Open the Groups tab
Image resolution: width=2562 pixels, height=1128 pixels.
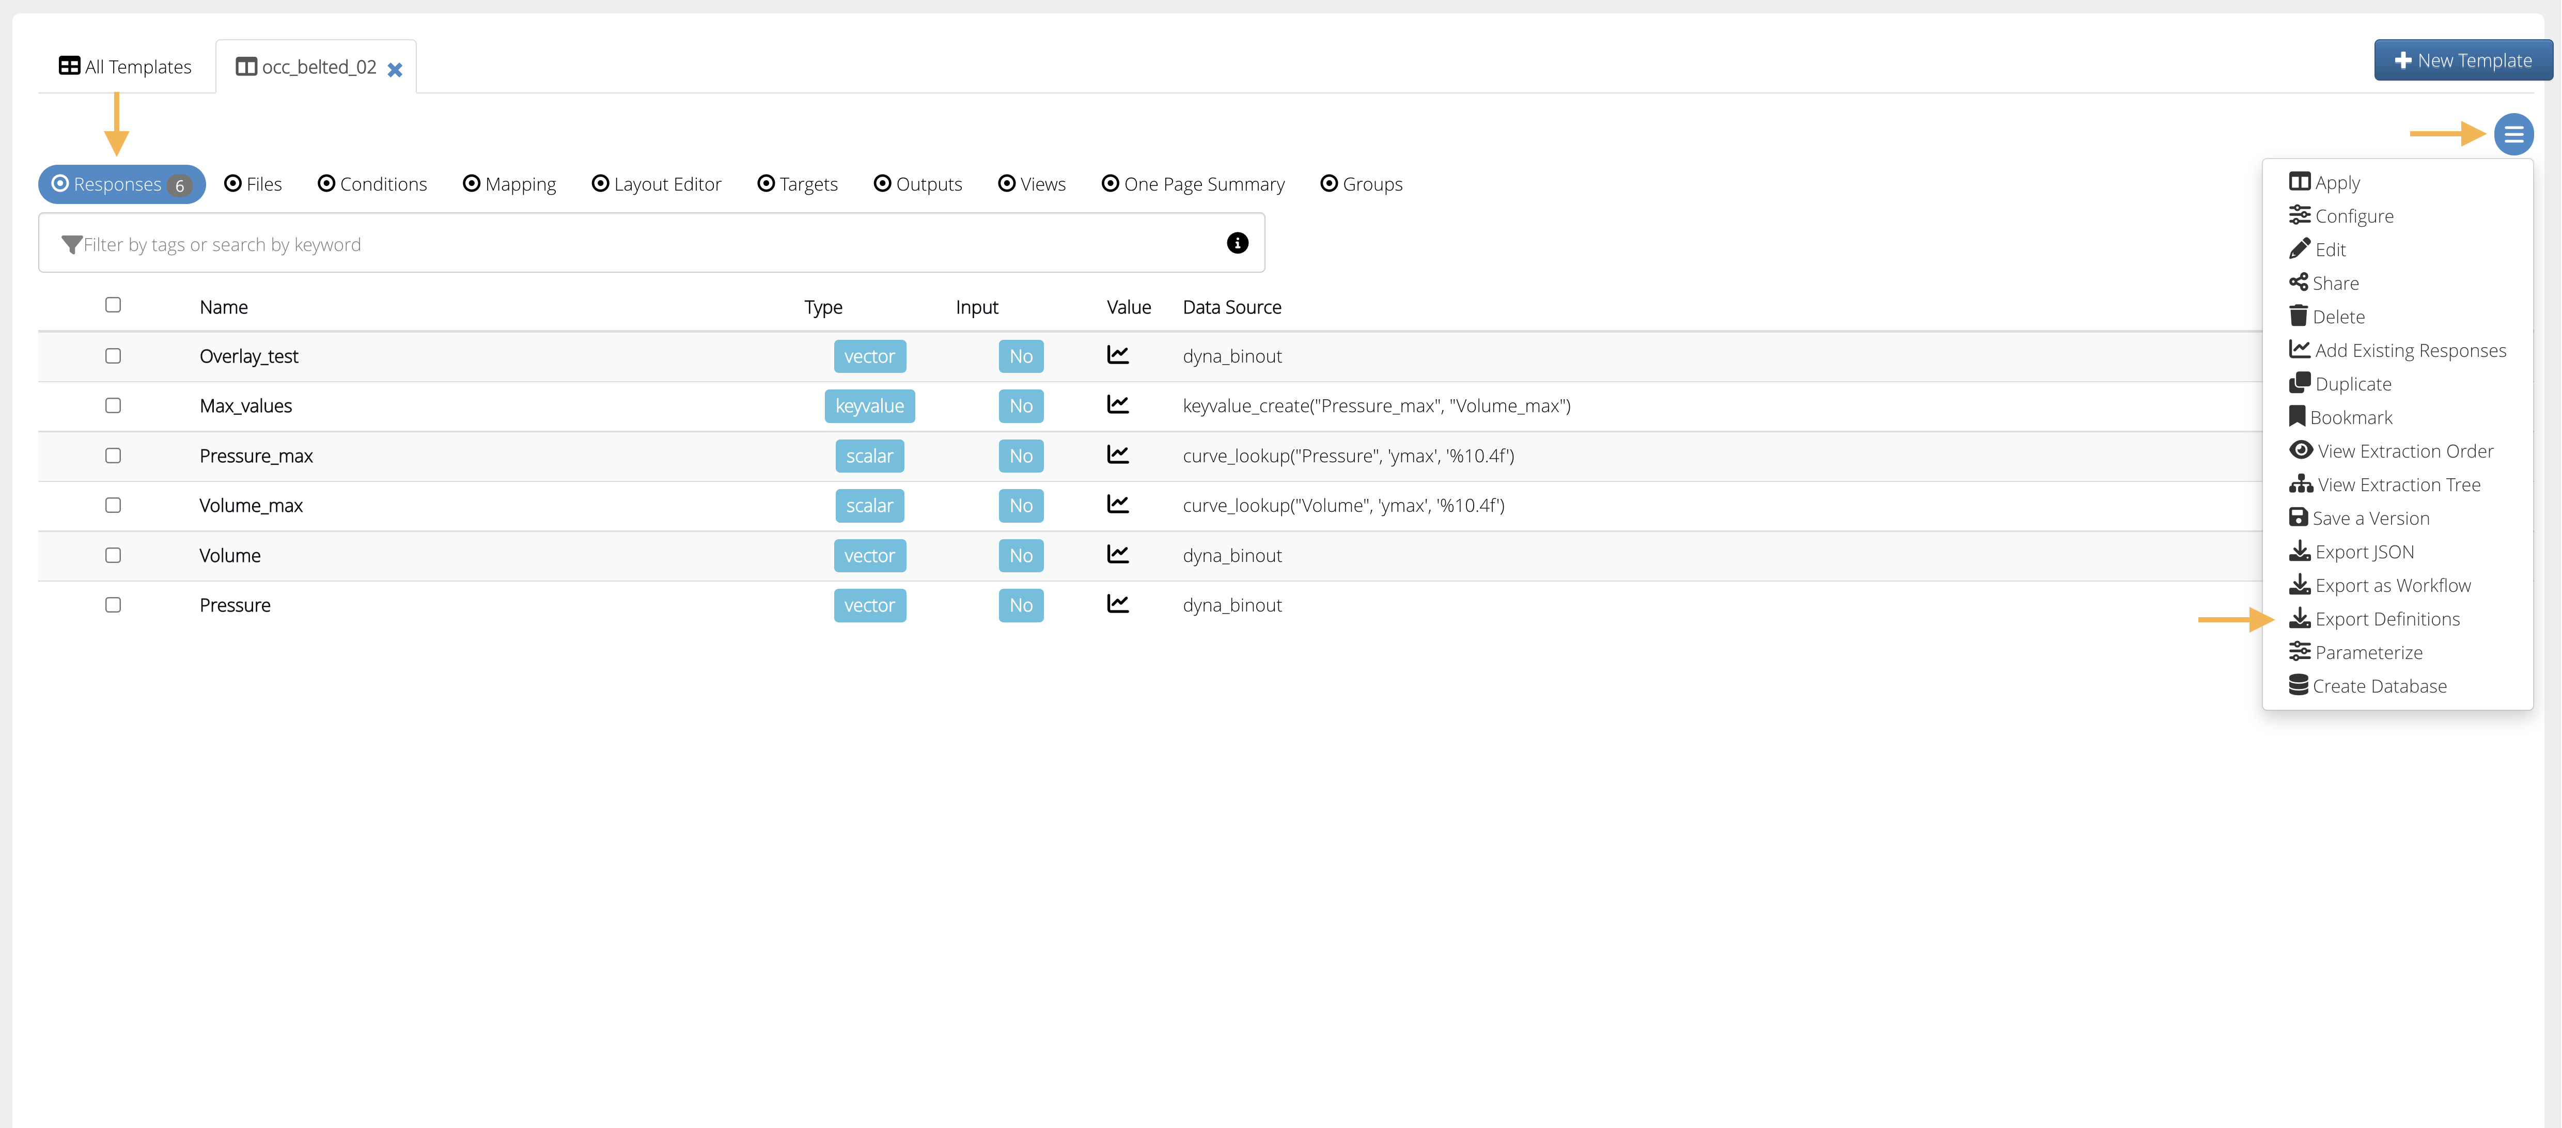click(x=1362, y=184)
